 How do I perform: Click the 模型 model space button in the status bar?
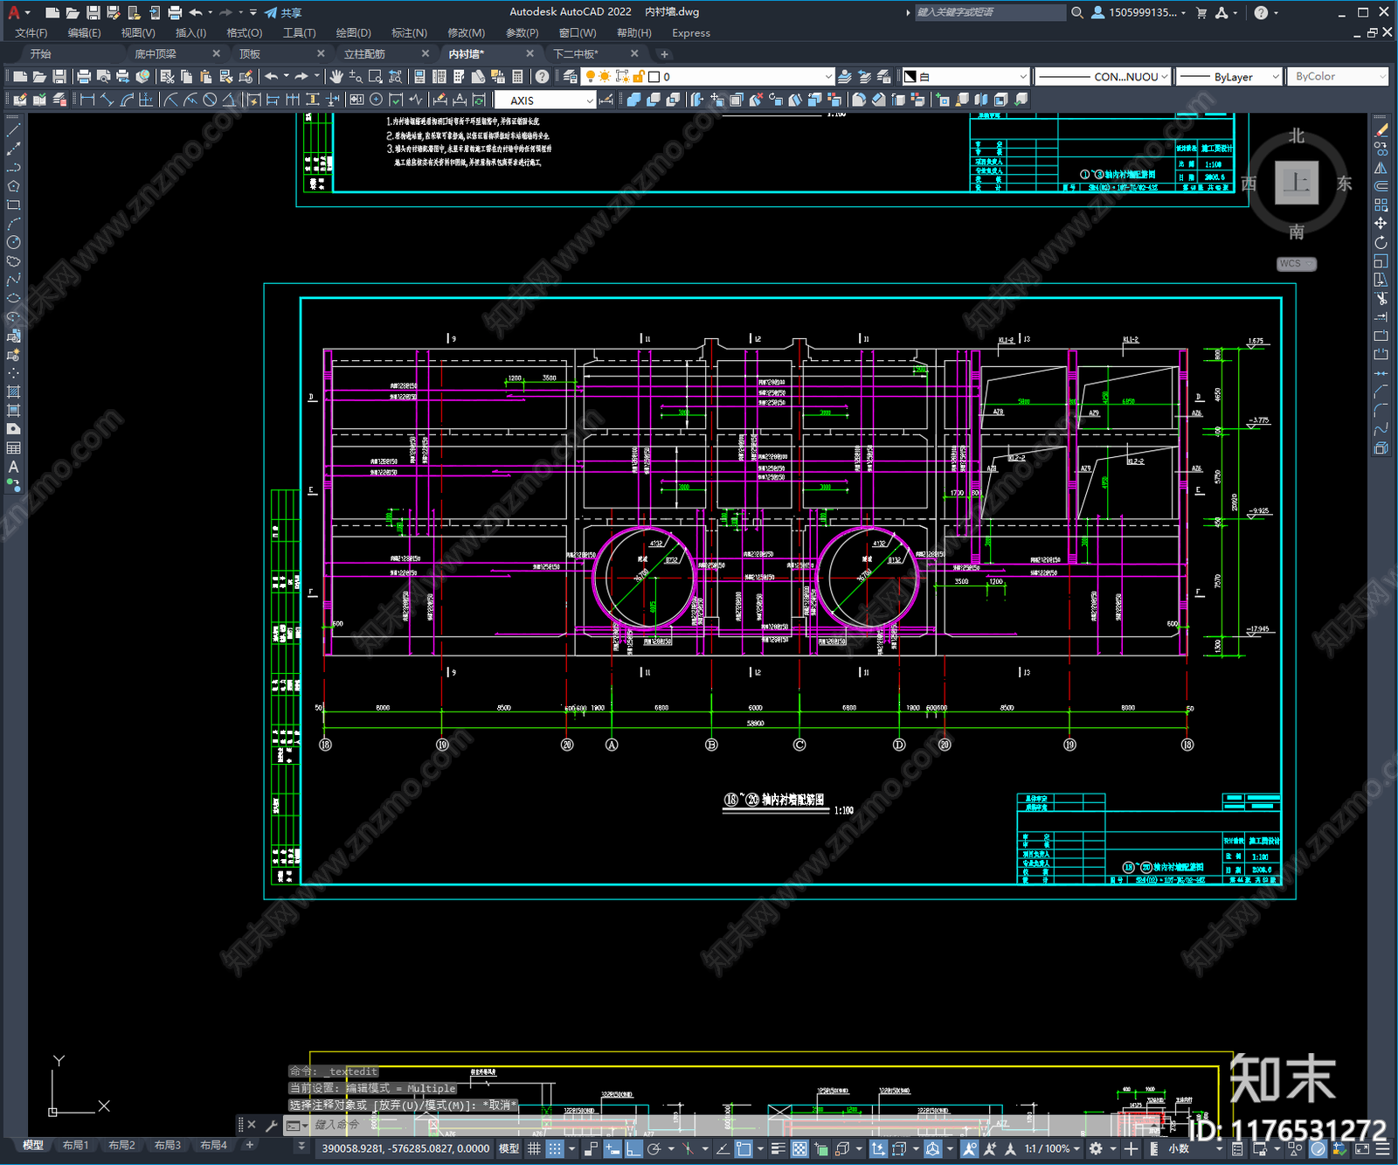coord(509,1148)
